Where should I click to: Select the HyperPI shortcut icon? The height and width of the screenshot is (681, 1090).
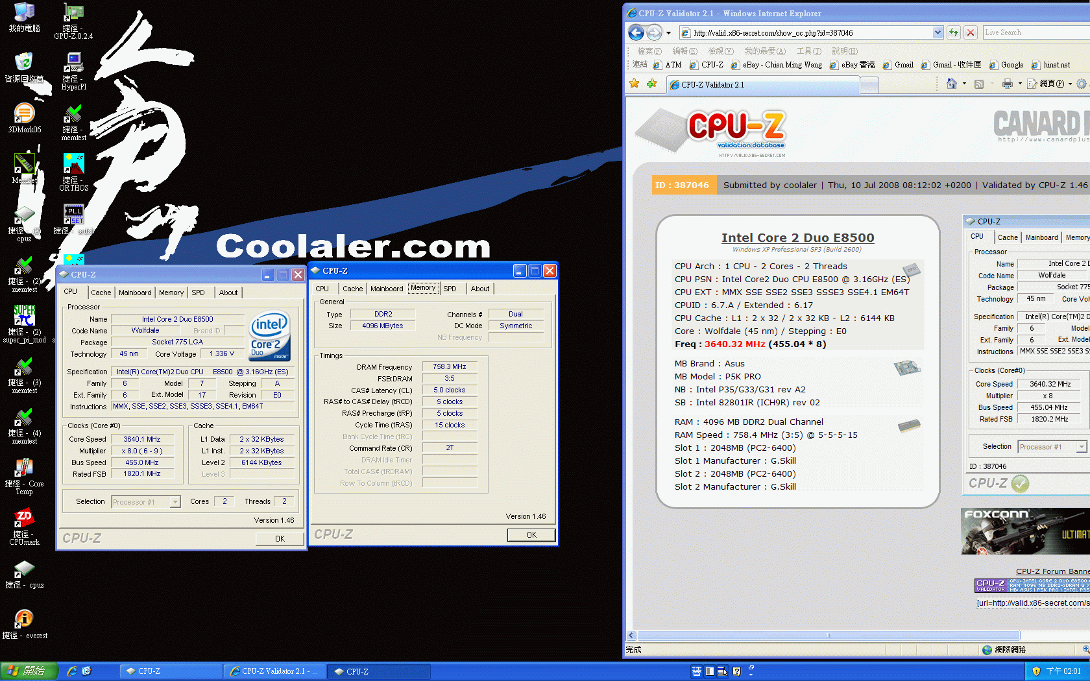click(73, 71)
